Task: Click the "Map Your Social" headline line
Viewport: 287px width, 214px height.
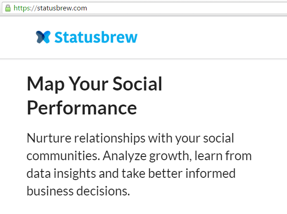Action: 95,84
